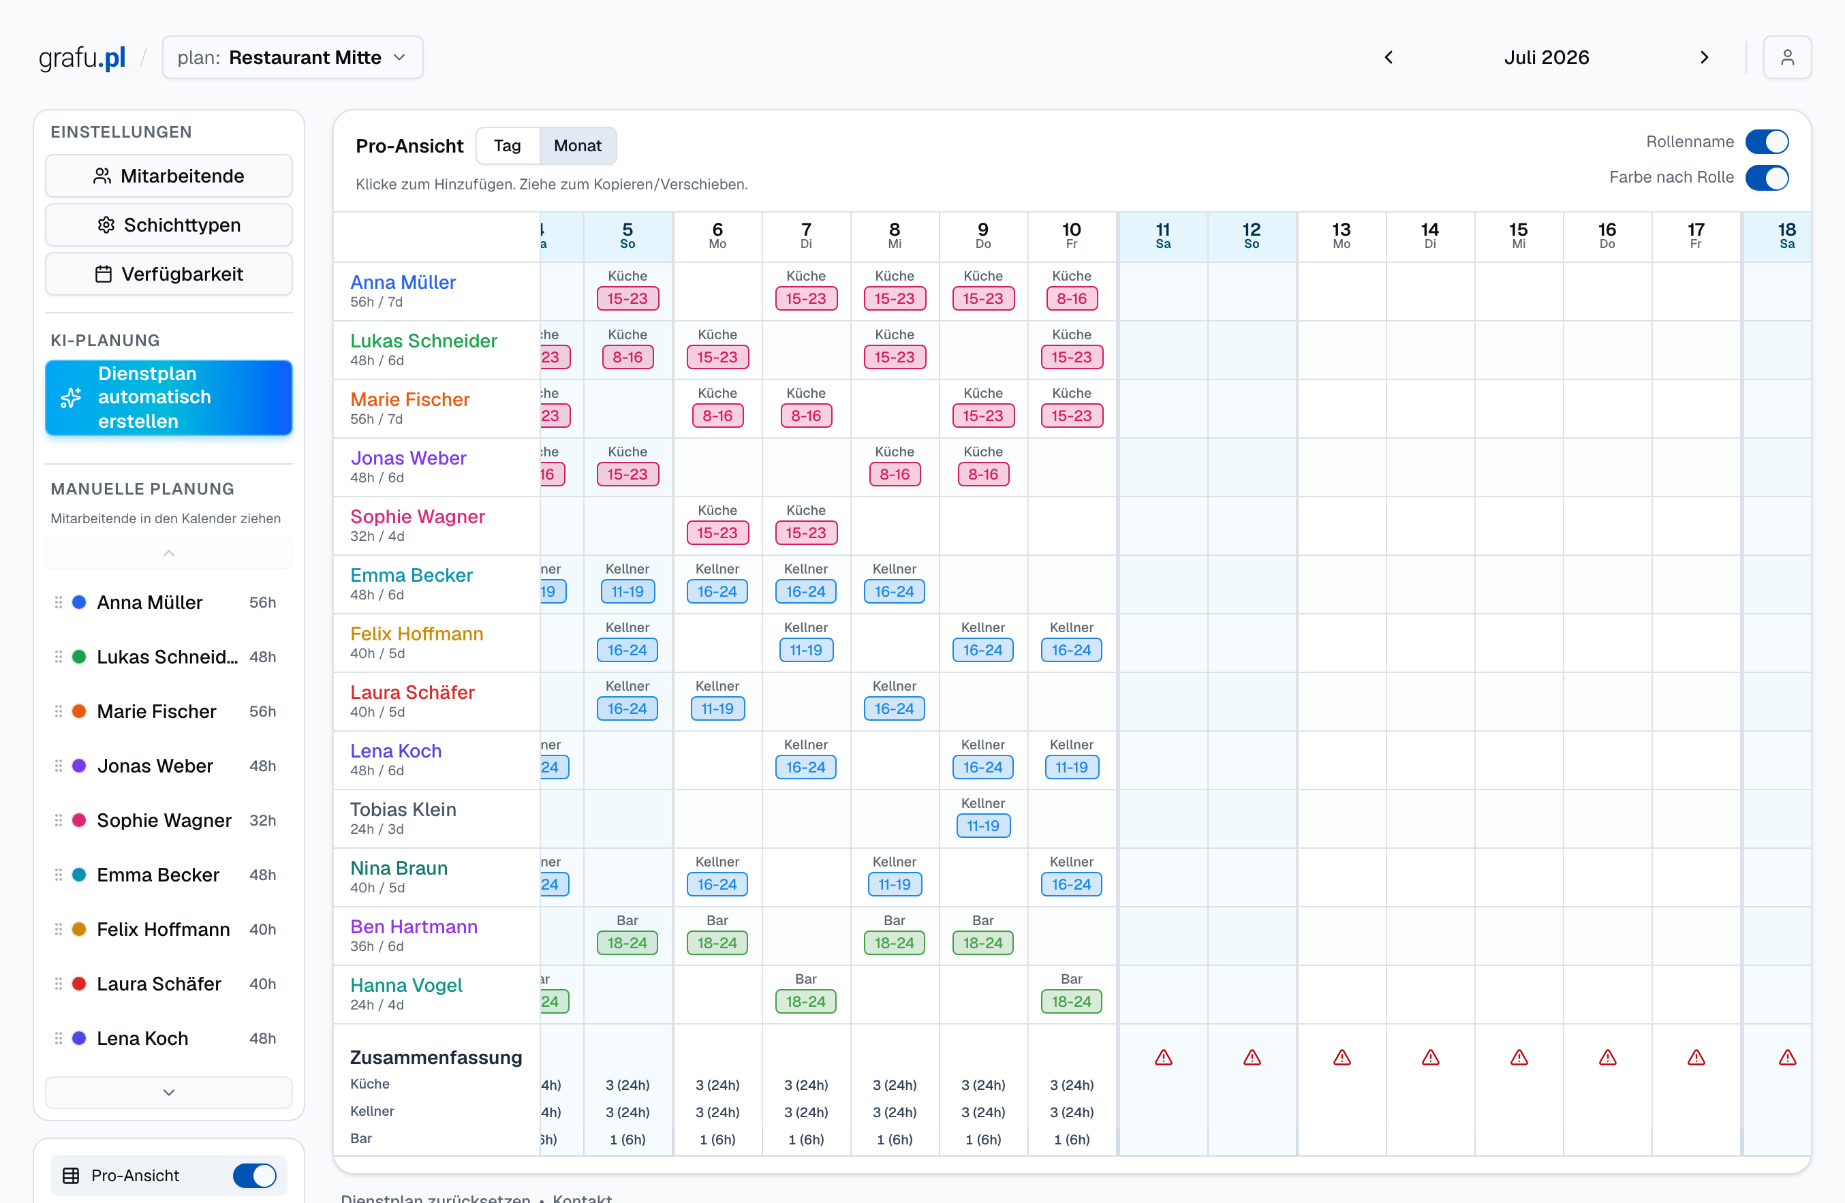This screenshot has width=1845, height=1203.
Task: Grab drag handle beside Emma Becker
Action: click(x=58, y=875)
